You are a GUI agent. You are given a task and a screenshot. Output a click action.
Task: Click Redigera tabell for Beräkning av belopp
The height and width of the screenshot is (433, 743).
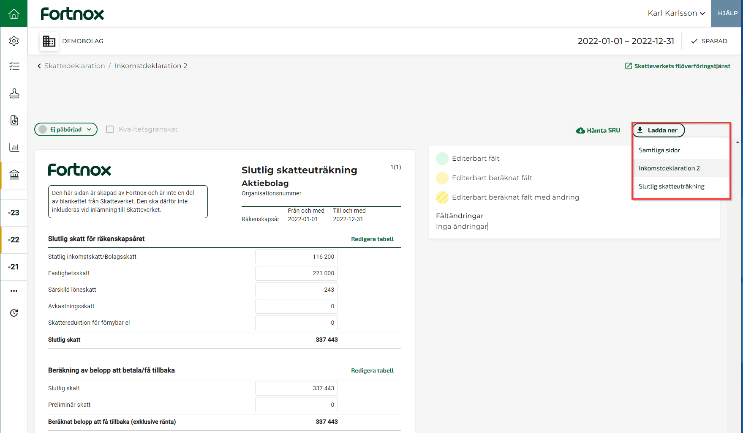click(x=372, y=371)
